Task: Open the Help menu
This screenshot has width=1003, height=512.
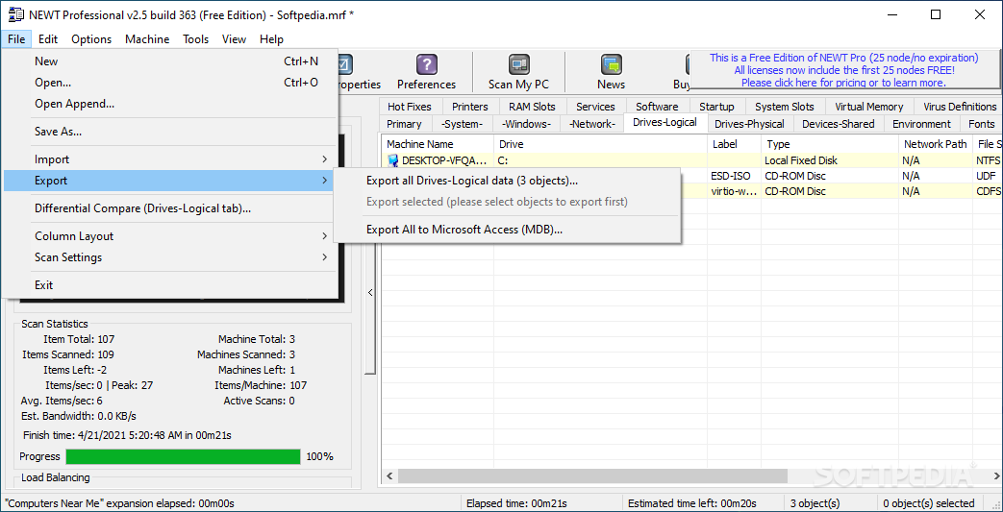Action: (x=272, y=39)
